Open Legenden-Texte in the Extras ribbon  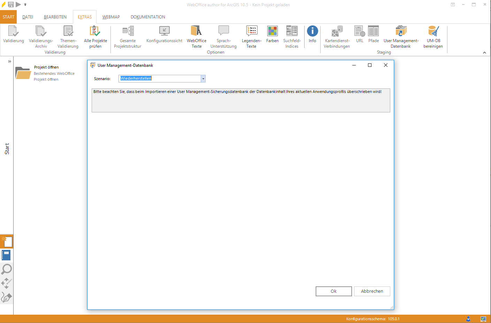(251, 36)
